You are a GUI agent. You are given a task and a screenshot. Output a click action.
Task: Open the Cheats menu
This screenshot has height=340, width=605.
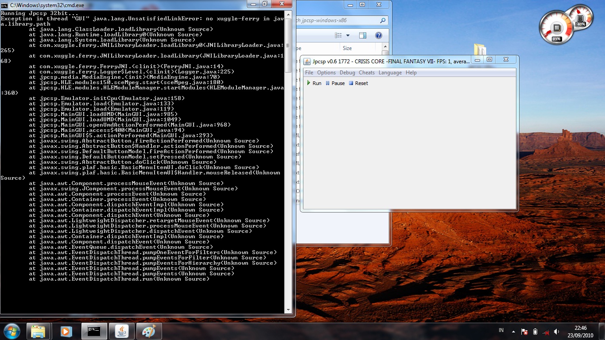click(366, 73)
